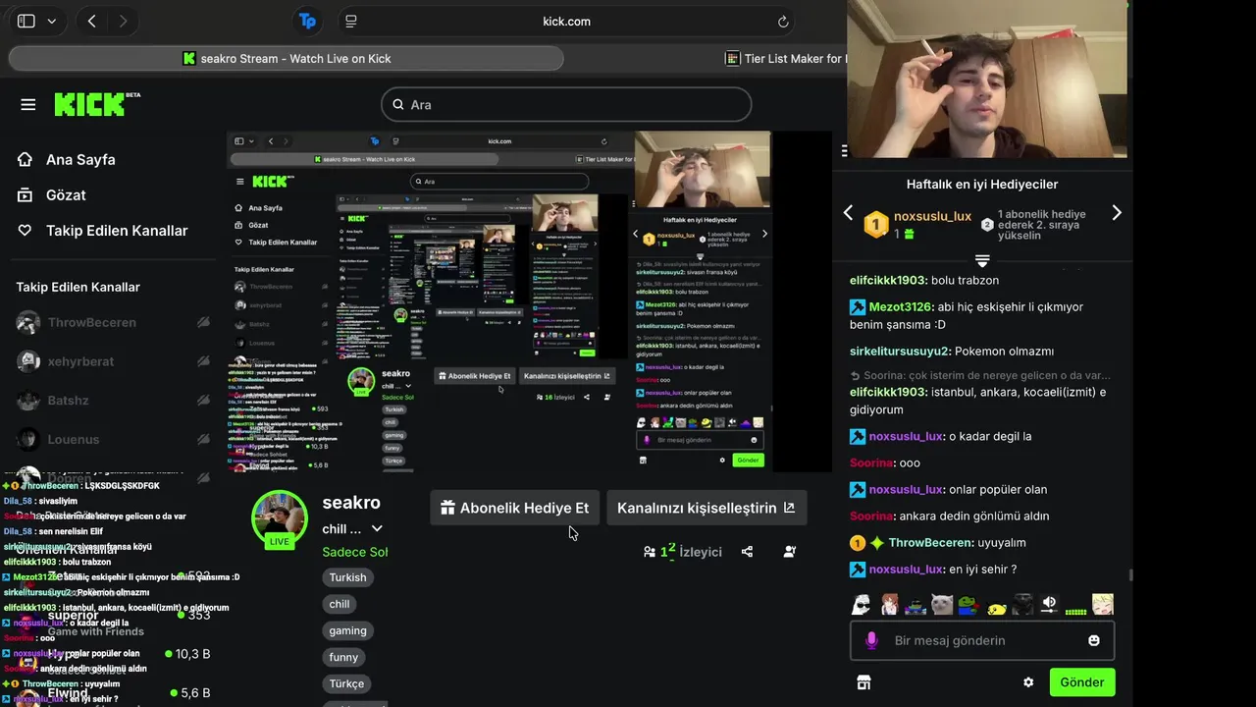
Task: Select the chill tag
Action: 340,604
